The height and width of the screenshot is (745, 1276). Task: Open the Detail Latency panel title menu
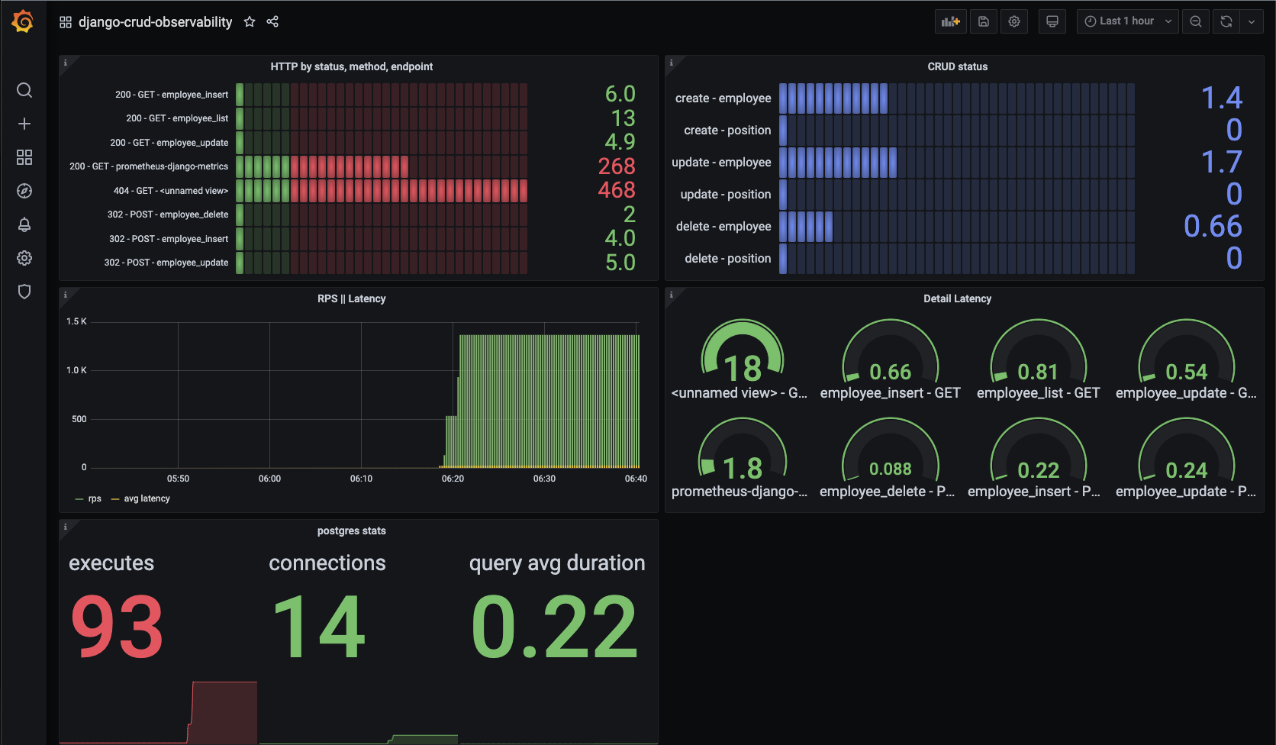[x=957, y=298]
